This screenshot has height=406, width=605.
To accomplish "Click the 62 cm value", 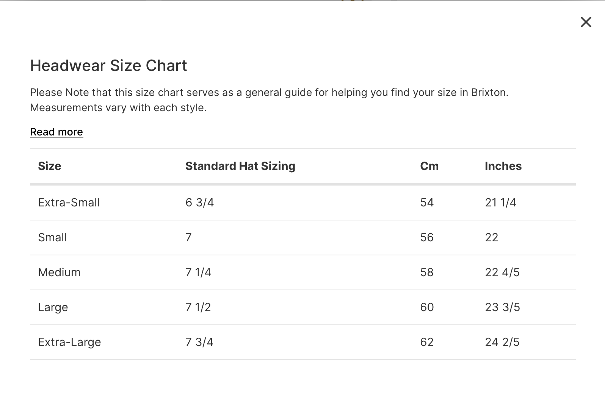I will 426,342.
